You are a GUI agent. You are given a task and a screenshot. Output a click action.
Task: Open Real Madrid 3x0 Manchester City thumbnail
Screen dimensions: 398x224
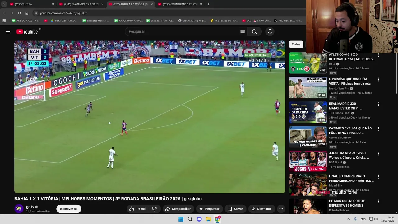coord(308,112)
